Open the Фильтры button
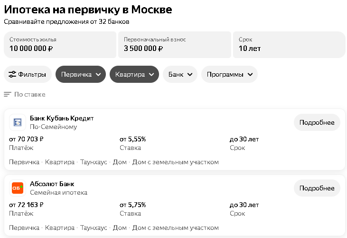 tap(28, 74)
